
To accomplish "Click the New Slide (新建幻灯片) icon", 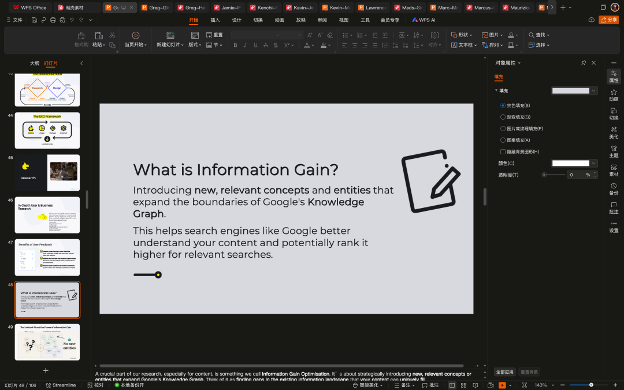I will (170, 35).
